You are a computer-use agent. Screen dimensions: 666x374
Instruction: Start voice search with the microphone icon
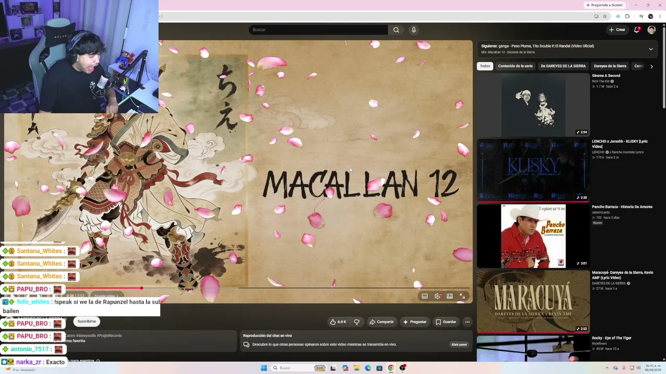coord(414,30)
